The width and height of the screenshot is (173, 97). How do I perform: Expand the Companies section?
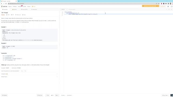(29, 74)
